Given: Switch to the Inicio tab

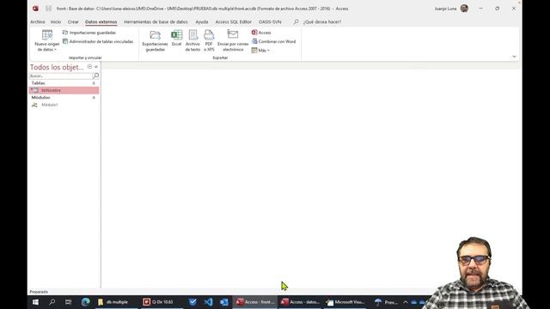Looking at the screenshot, I should [x=56, y=21].
